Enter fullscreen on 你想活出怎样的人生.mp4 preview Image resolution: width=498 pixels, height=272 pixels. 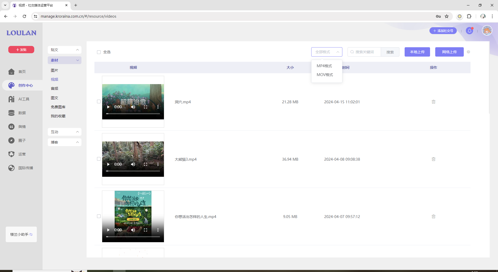click(x=146, y=230)
